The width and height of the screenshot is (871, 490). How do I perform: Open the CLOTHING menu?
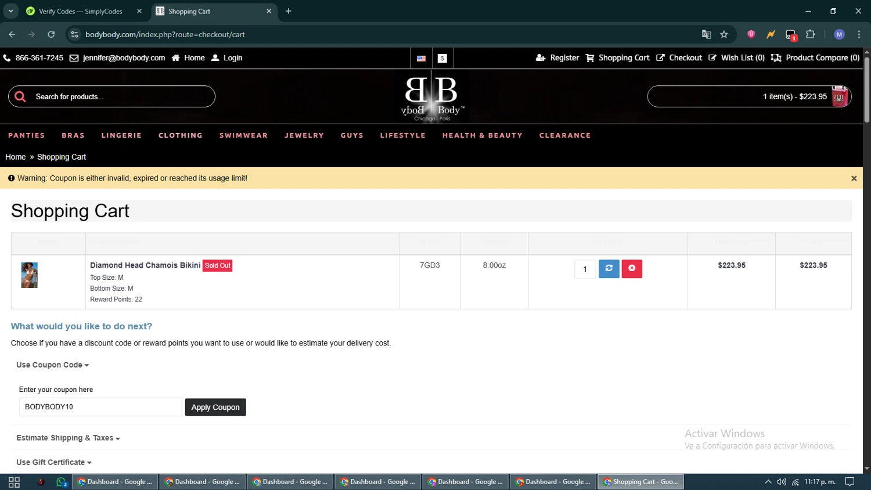coord(181,135)
